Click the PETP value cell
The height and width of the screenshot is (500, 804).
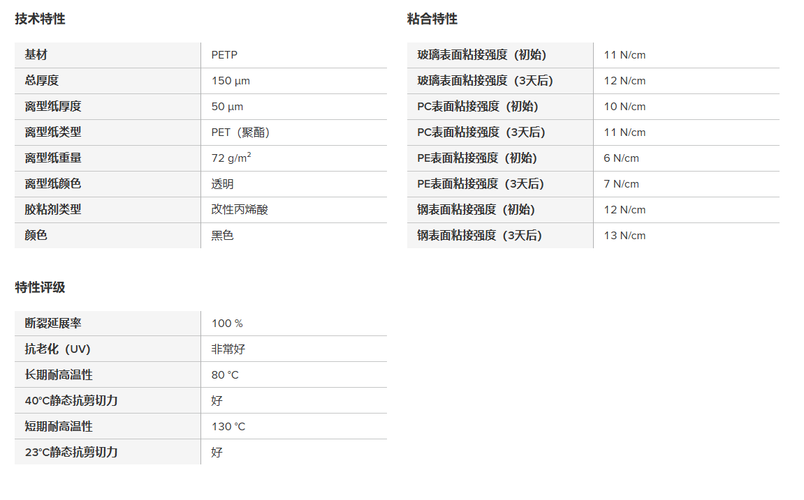coord(225,55)
